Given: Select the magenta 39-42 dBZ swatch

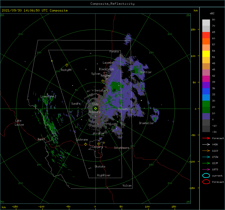Looking at the screenshot, I should click(206, 79).
